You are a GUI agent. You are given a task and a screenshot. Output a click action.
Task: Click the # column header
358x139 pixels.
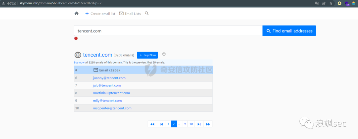[83, 70]
